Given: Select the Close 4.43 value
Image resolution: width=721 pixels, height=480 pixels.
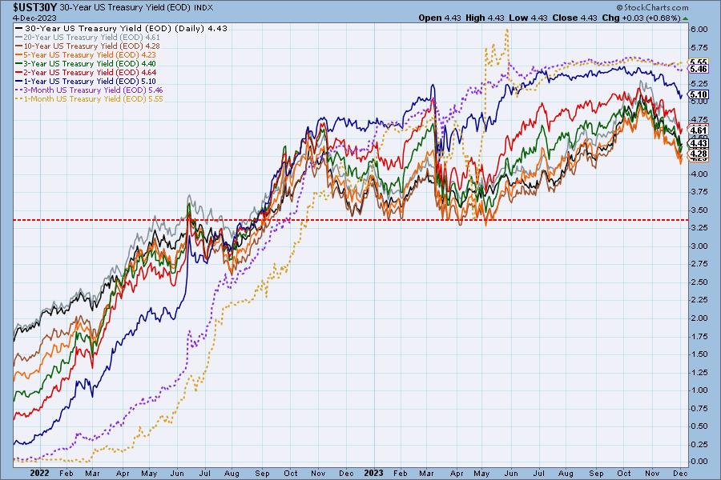Looking at the screenshot, I should [574, 18].
